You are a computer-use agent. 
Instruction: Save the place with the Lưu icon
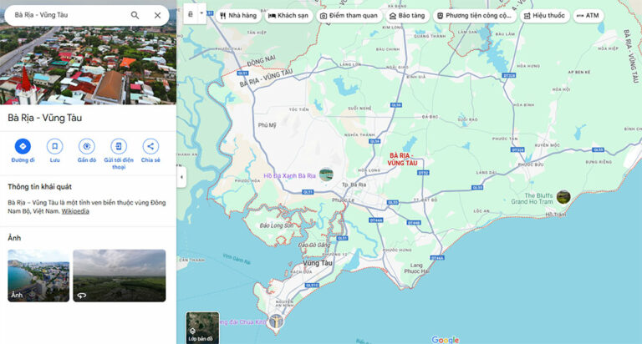(x=54, y=146)
